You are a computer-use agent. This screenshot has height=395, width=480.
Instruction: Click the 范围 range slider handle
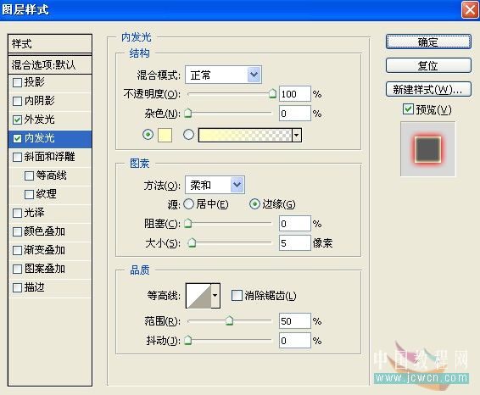[x=229, y=321]
